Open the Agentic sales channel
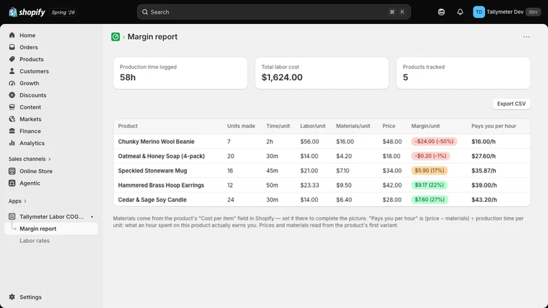This screenshot has height=308, width=548. tap(29, 183)
